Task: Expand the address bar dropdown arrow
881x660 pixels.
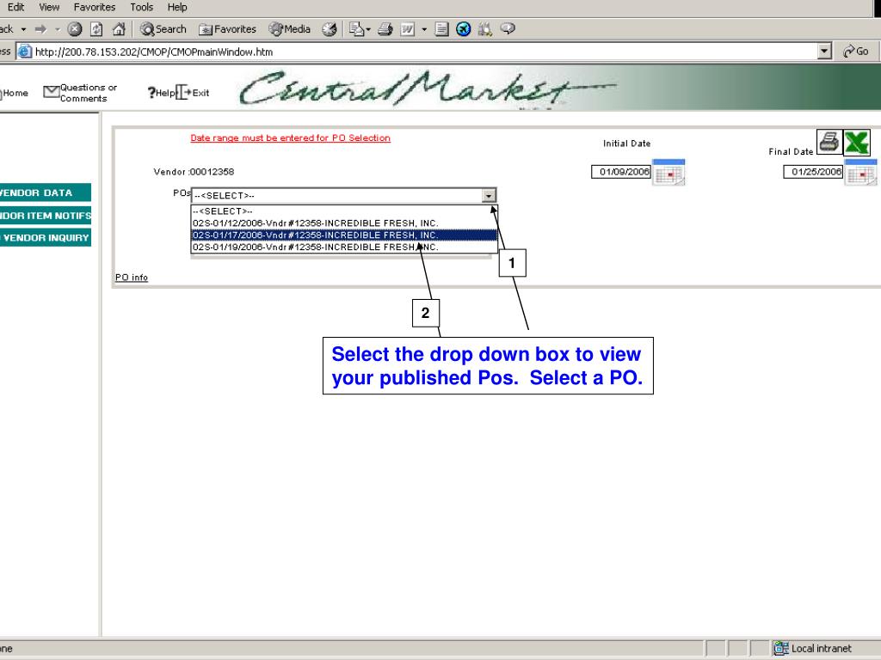Action: point(824,52)
